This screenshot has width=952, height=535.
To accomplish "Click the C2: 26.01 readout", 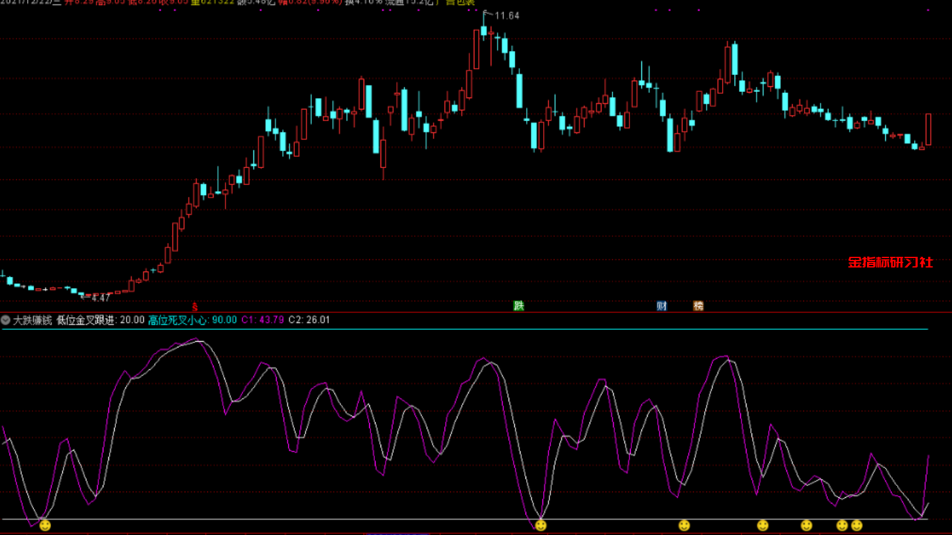I will click(309, 320).
